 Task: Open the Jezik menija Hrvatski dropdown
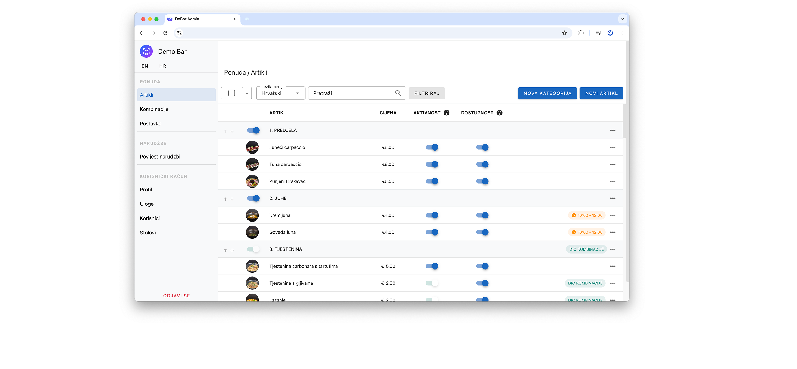[x=280, y=93]
